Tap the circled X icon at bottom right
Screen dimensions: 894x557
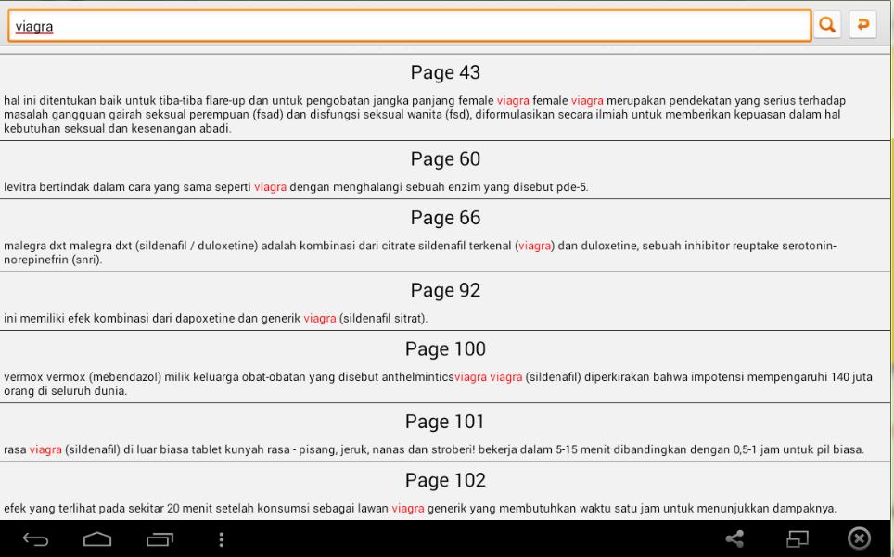pos(861,538)
